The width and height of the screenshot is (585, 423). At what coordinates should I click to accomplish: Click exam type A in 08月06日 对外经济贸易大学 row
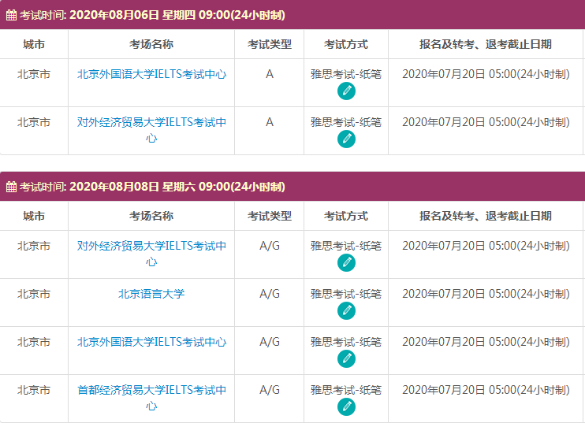(x=270, y=122)
